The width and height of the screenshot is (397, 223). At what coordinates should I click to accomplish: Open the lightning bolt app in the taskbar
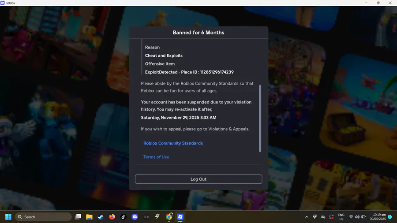157,217
